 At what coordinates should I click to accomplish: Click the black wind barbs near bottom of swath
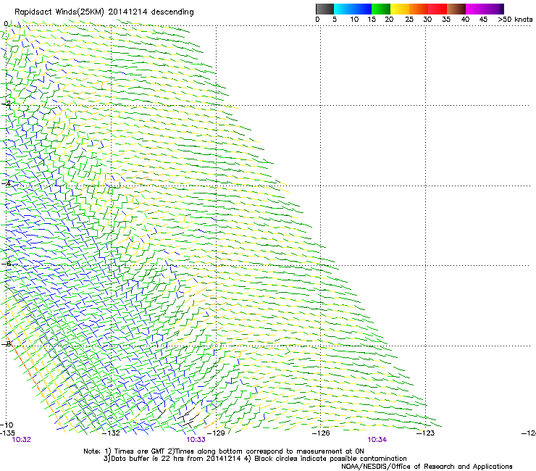coord(188,418)
